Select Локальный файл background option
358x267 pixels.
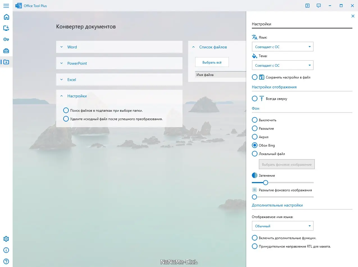[268, 154]
